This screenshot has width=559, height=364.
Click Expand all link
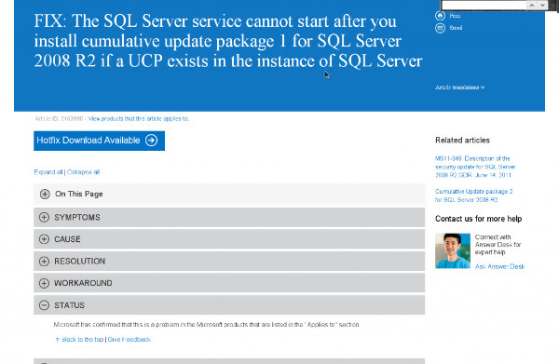pyautogui.click(x=48, y=172)
